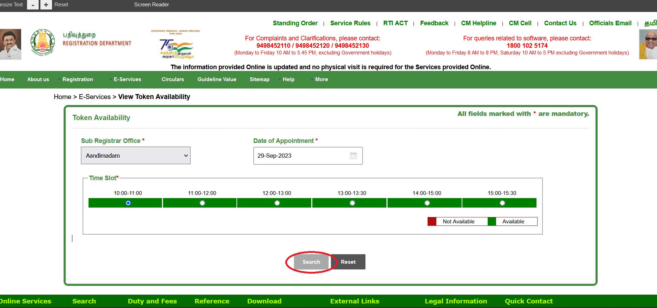The height and width of the screenshot is (308, 657).
Task: Click the Tamil Nadu government emblem logo
Action: point(43,43)
